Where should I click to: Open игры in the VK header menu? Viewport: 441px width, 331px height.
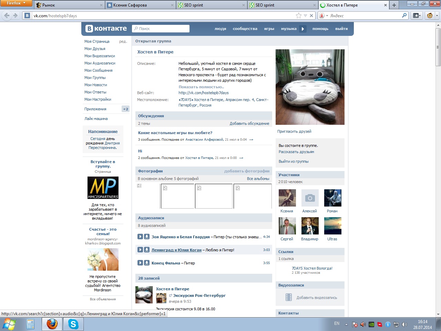[269, 29]
